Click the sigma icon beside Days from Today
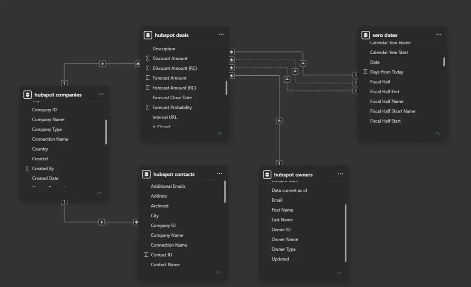The image size is (471, 287). pos(365,72)
